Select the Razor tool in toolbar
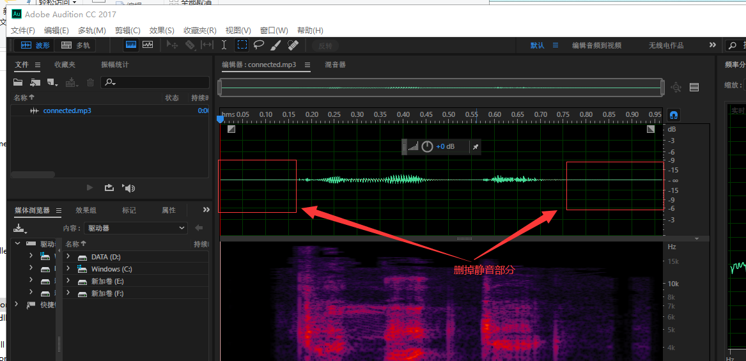746x361 pixels. coord(190,45)
